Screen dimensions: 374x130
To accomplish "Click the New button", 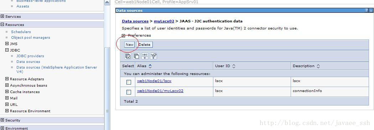I will 130,44.
